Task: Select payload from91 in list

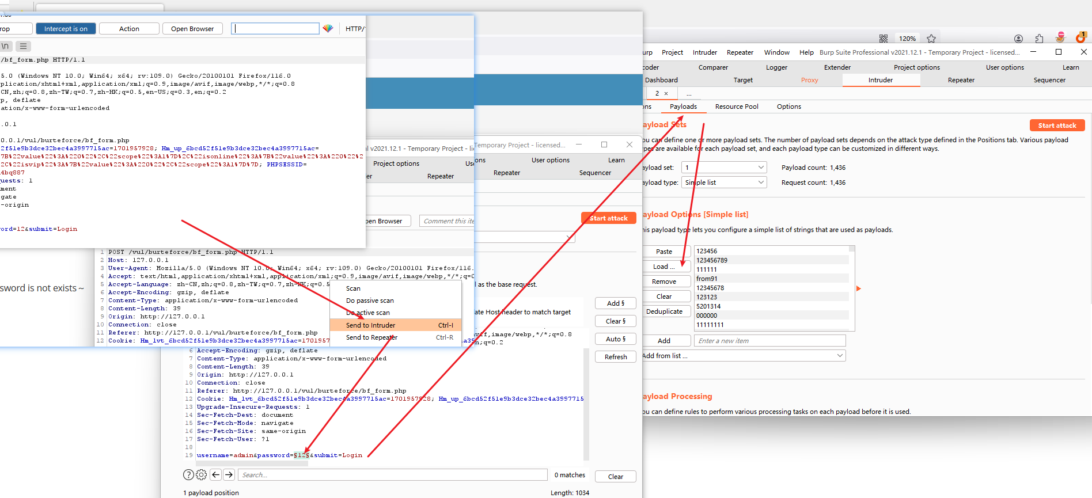Action: coord(772,279)
